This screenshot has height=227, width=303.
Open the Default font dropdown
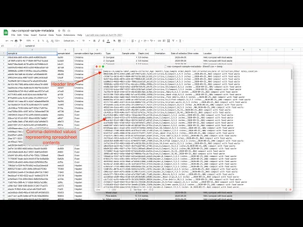click(x=71, y=41)
